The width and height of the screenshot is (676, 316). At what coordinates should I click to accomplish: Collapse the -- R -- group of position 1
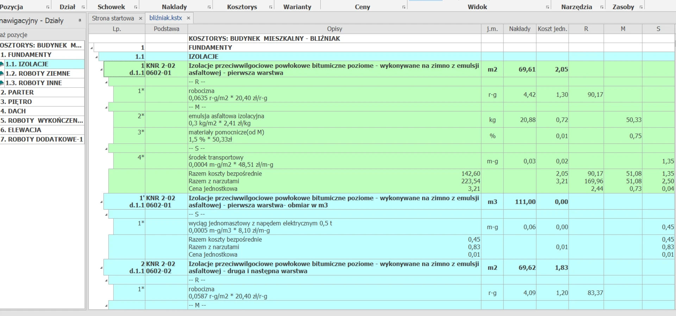106,83
